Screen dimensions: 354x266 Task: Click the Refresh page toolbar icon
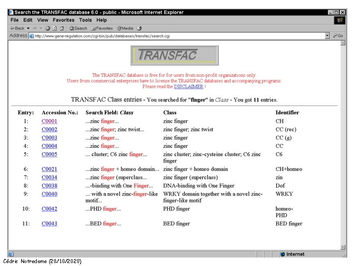(55, 28)
